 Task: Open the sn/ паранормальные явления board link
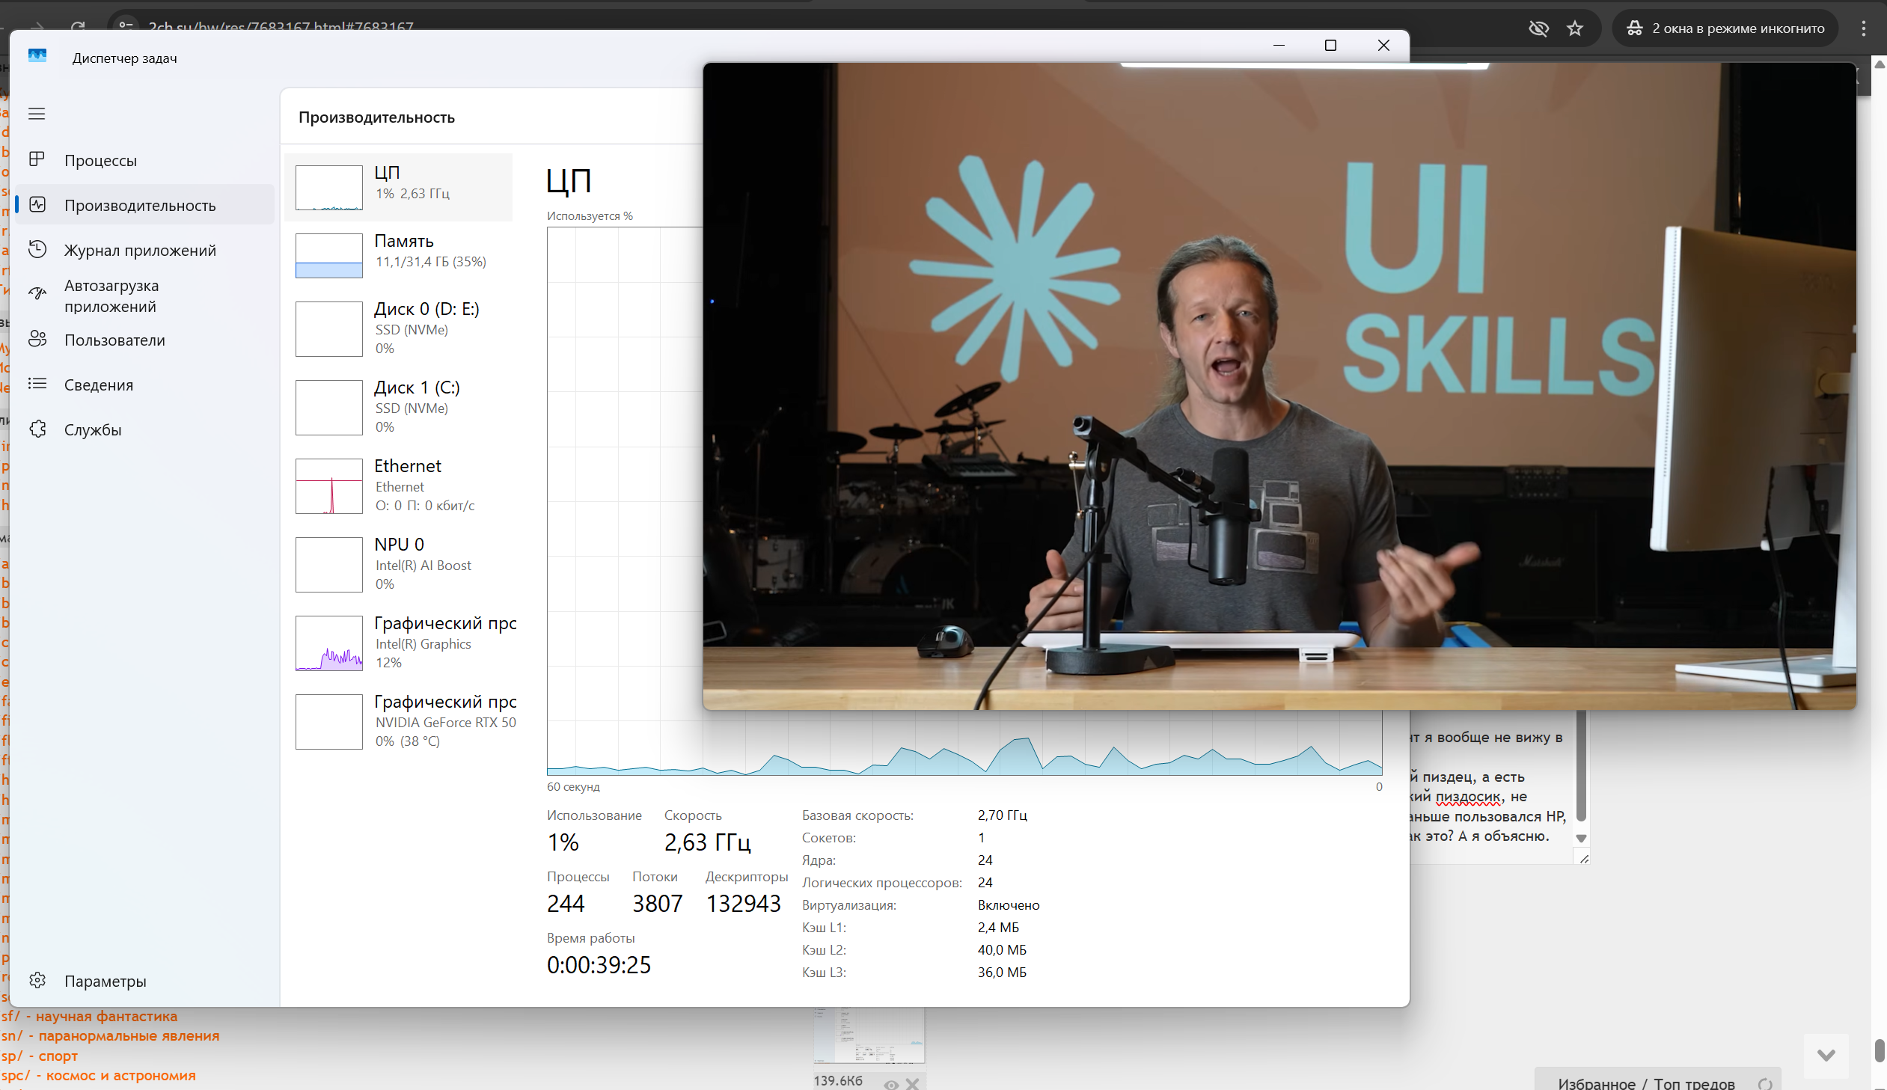[x=110, y=1035]
